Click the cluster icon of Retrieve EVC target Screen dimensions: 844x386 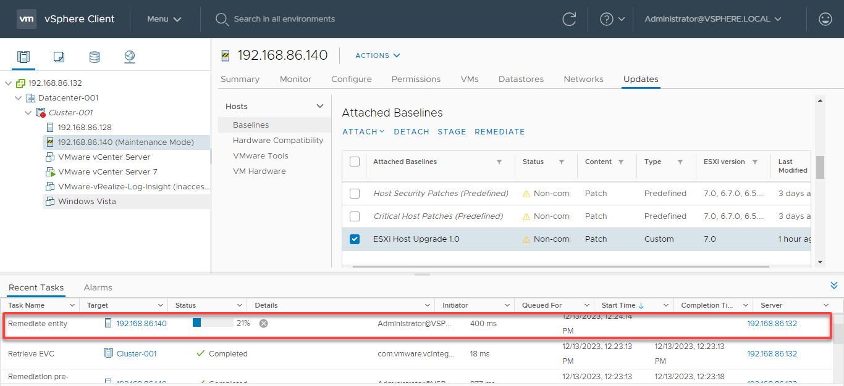point(108,353)
